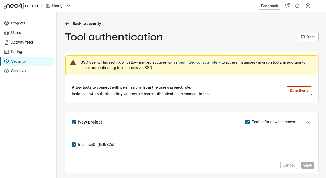The width and height of the screenshot is (326, 178).
Task: Click the Users people icon
Action: point(6,33)
